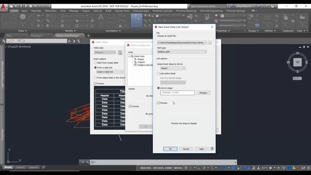The image size is (311, 175).
Task: Toggle Preview checkbox in Insert Table dialog
Action: tap(95, 83)
